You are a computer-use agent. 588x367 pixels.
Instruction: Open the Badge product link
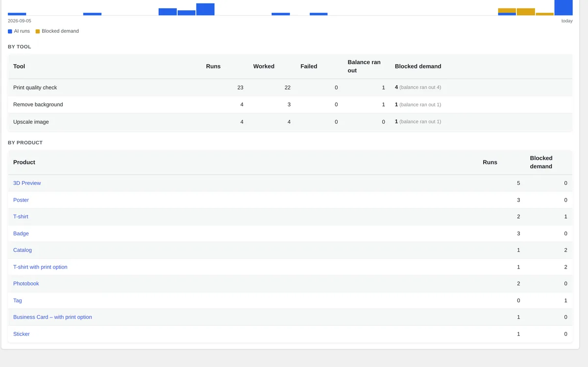21,233
